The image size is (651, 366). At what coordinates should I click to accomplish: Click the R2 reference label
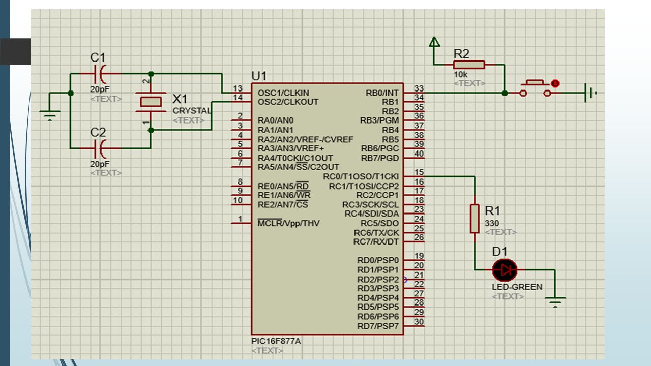[x=461, y=53]
